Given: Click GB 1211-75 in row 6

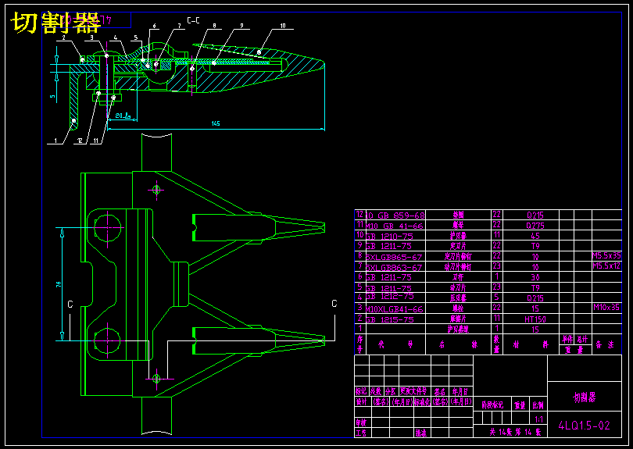Looking at the screenshot, I should [388, 277].
